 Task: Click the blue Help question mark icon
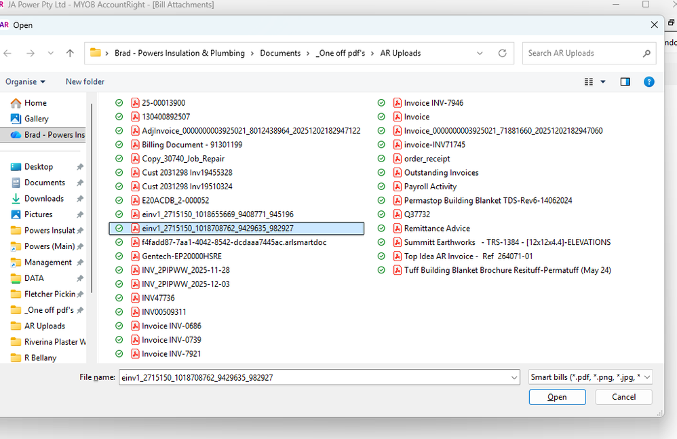(x=649, y=81)
